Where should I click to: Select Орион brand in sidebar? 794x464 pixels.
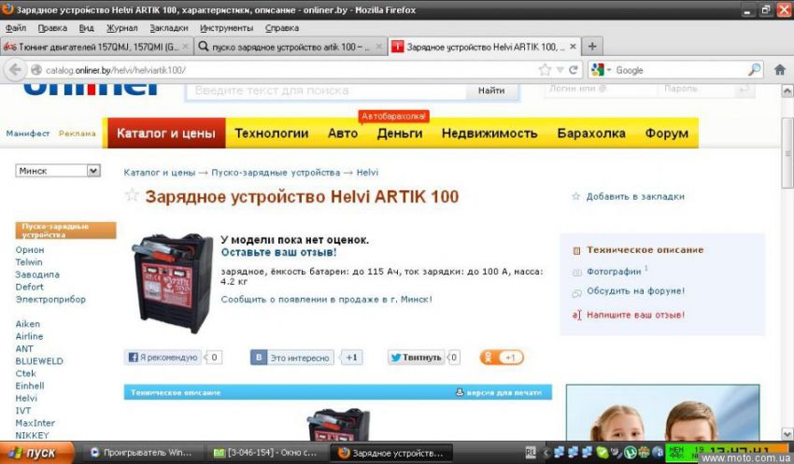click(x=30, y=249)
